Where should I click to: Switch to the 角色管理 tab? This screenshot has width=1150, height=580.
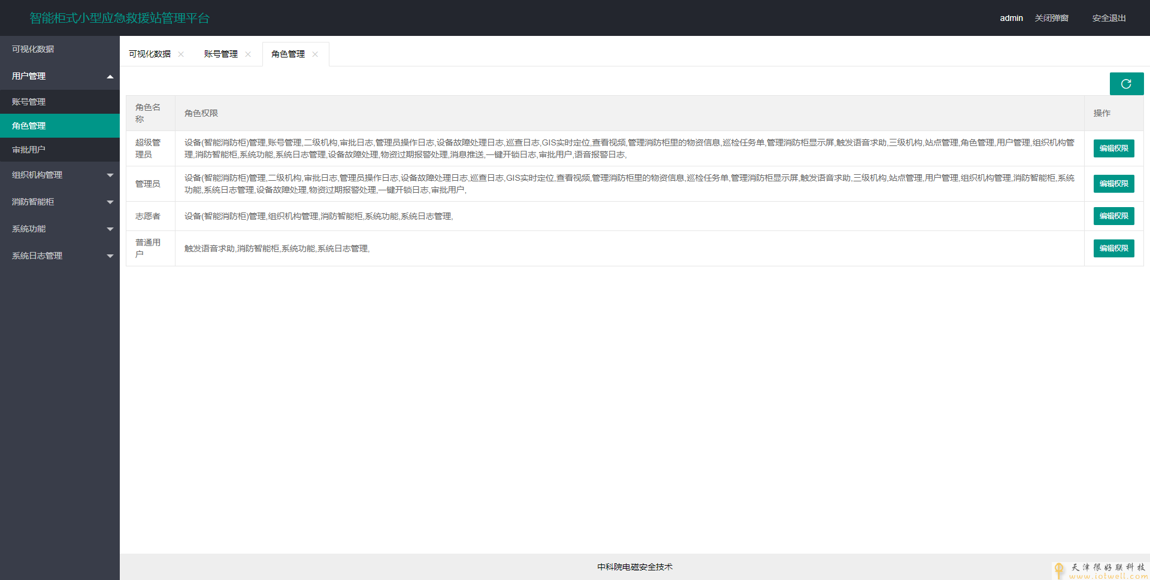[x=288, y=54]
